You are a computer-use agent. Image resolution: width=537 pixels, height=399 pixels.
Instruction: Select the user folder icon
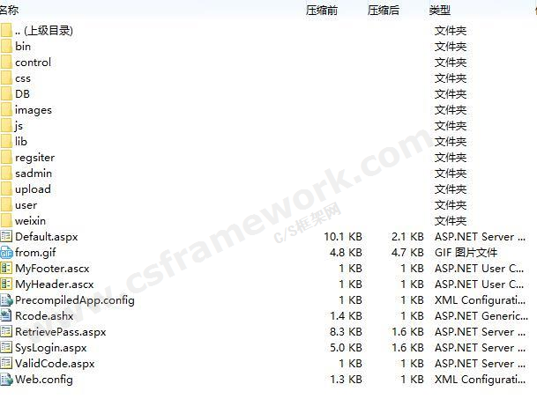pyautogui.click(x=6, y=205)
